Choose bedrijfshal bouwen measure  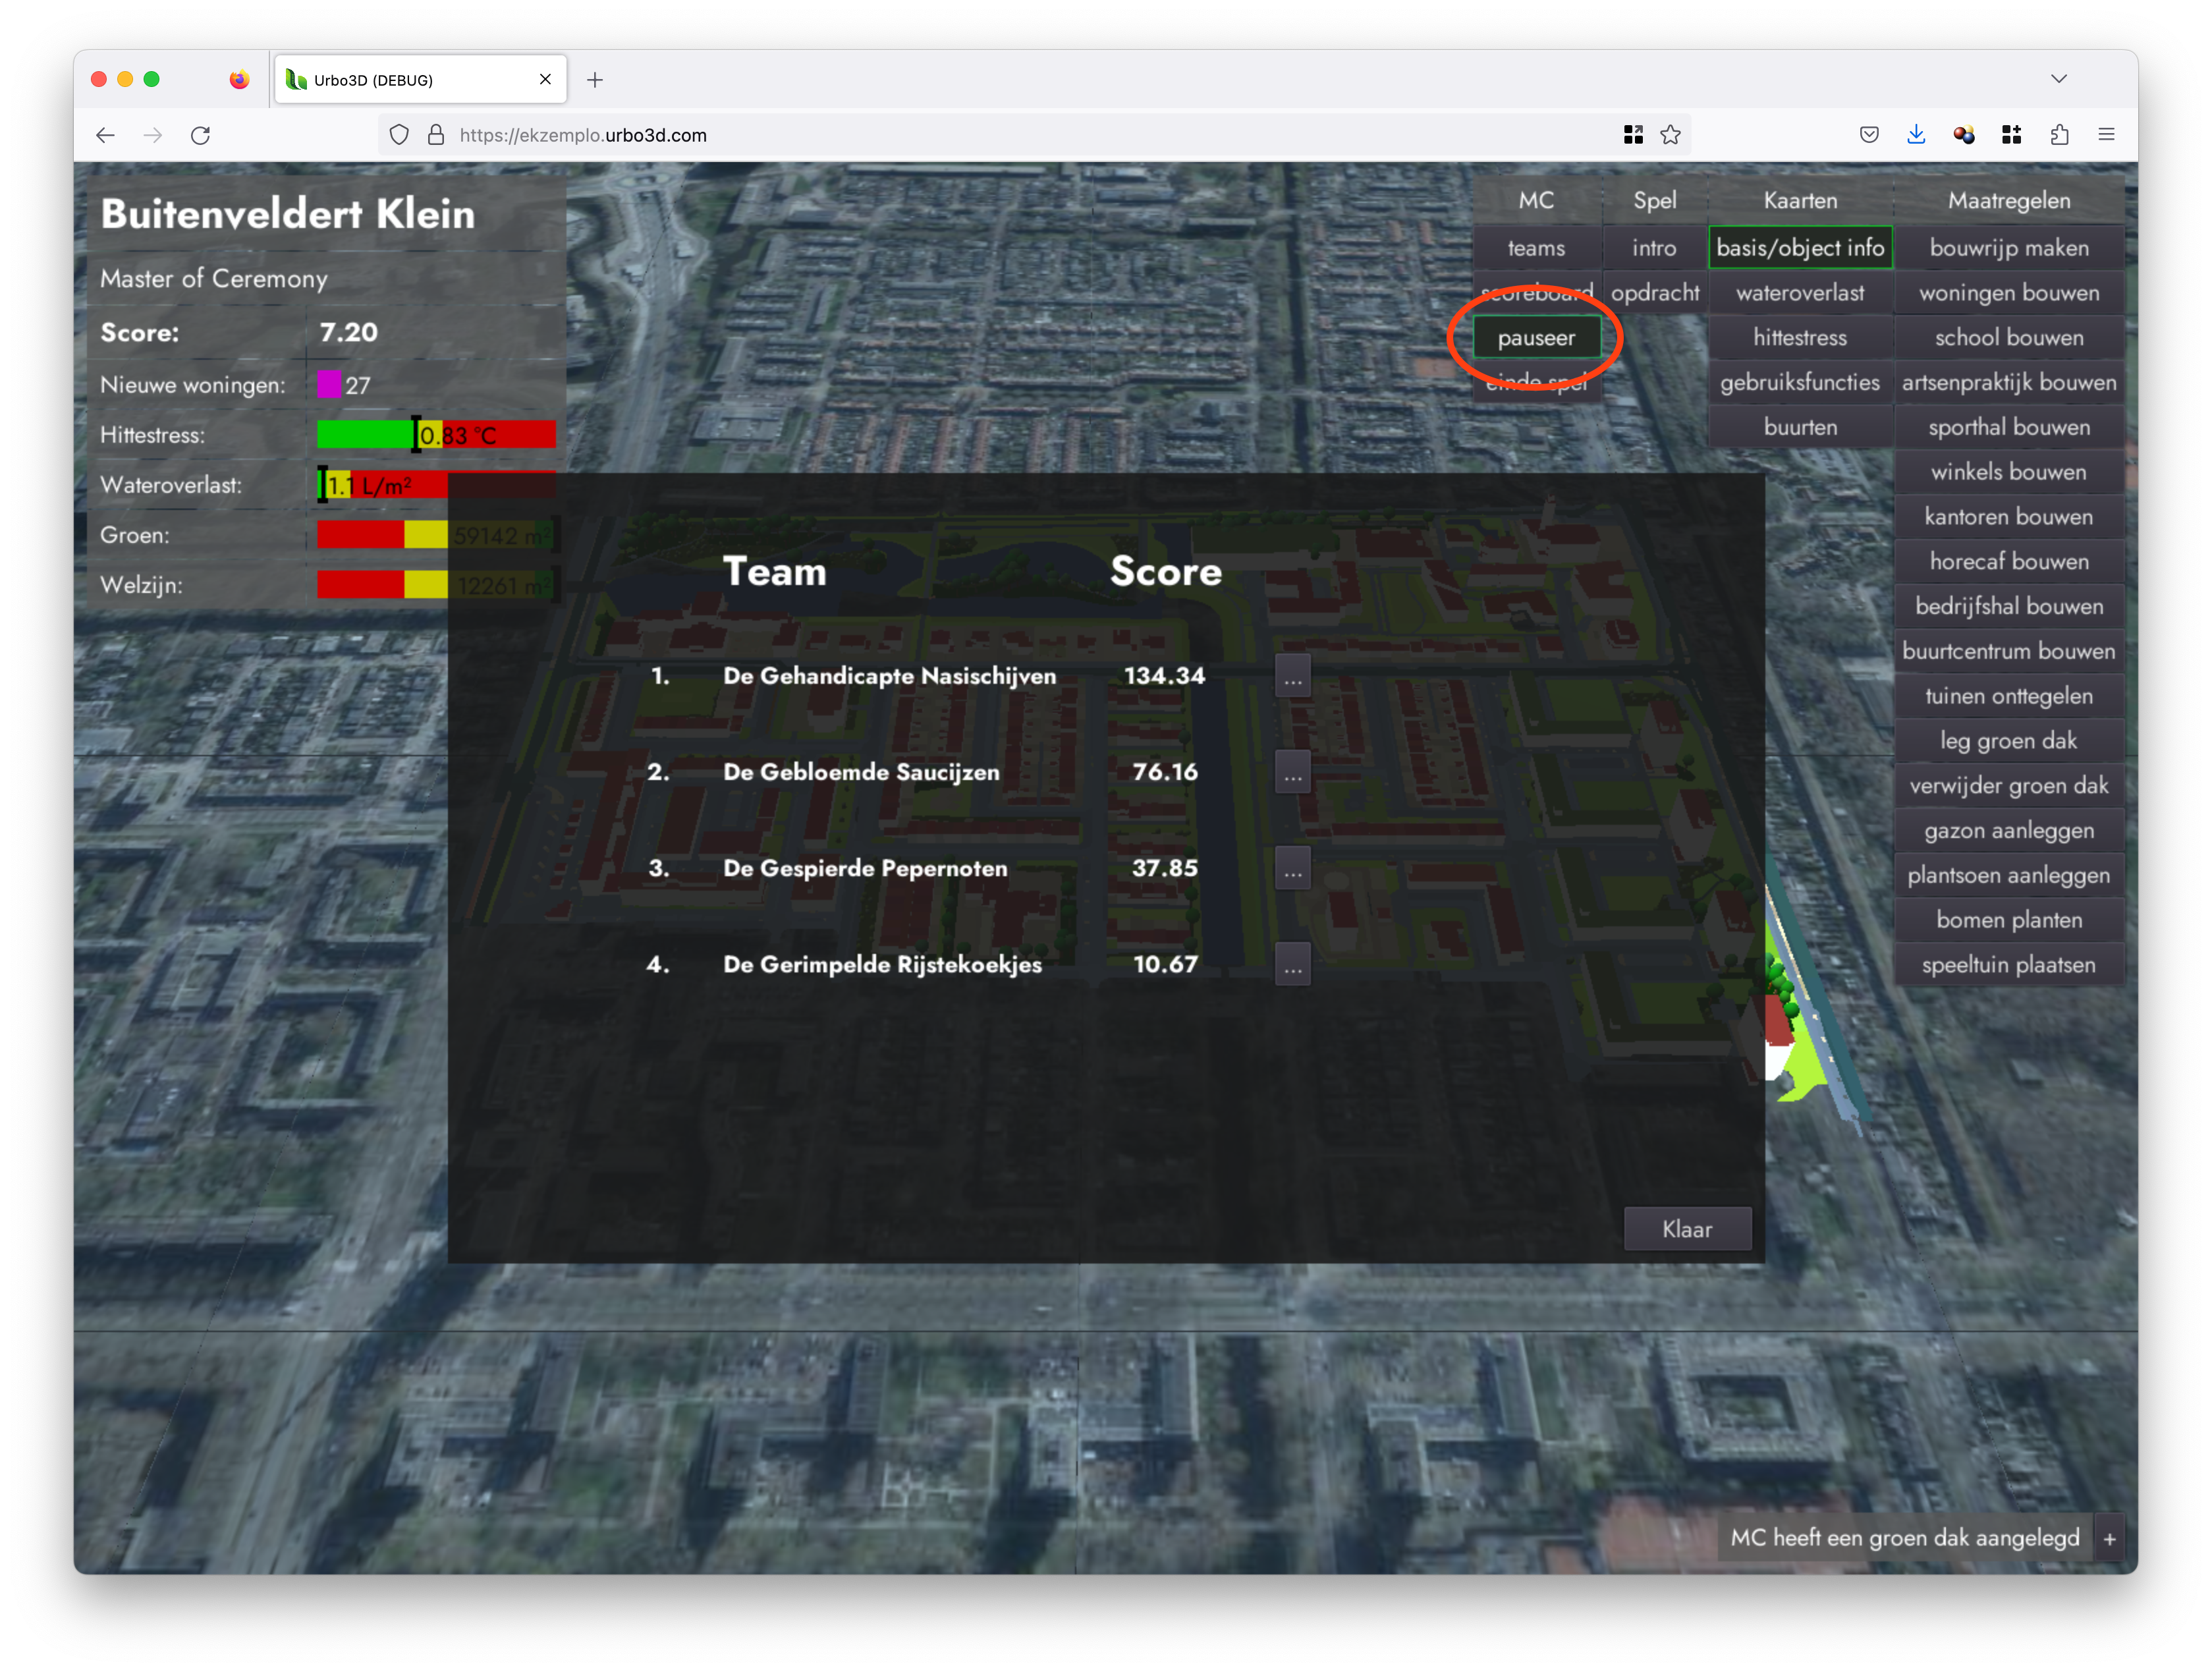click(x=2009, y=606)
